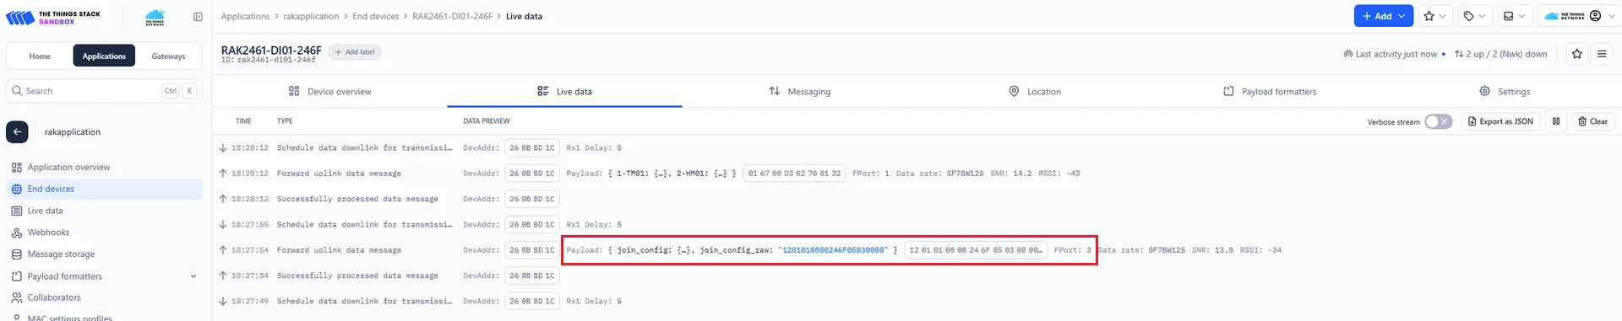Screen dimensions: 1622x321
Task: Open End devices in the breadcrumb
Action: pos(376,16)
